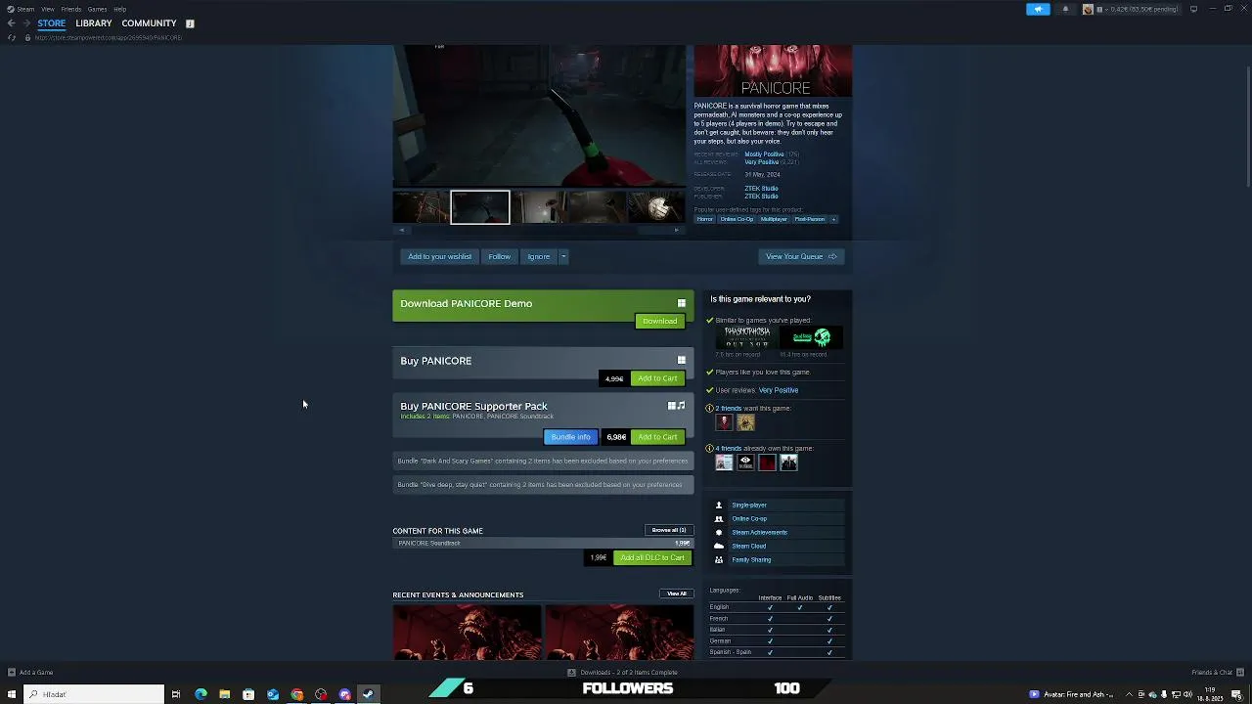Go back with the navigation back arrow
Viewport: 1252px width, 704px height.
pos(11,23)
